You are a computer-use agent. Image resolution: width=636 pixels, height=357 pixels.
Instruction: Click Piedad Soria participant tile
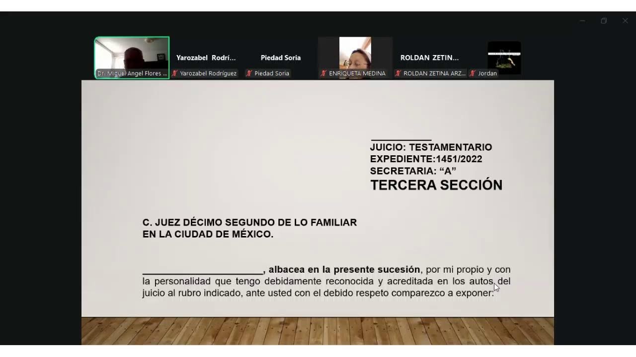point(281,58)
